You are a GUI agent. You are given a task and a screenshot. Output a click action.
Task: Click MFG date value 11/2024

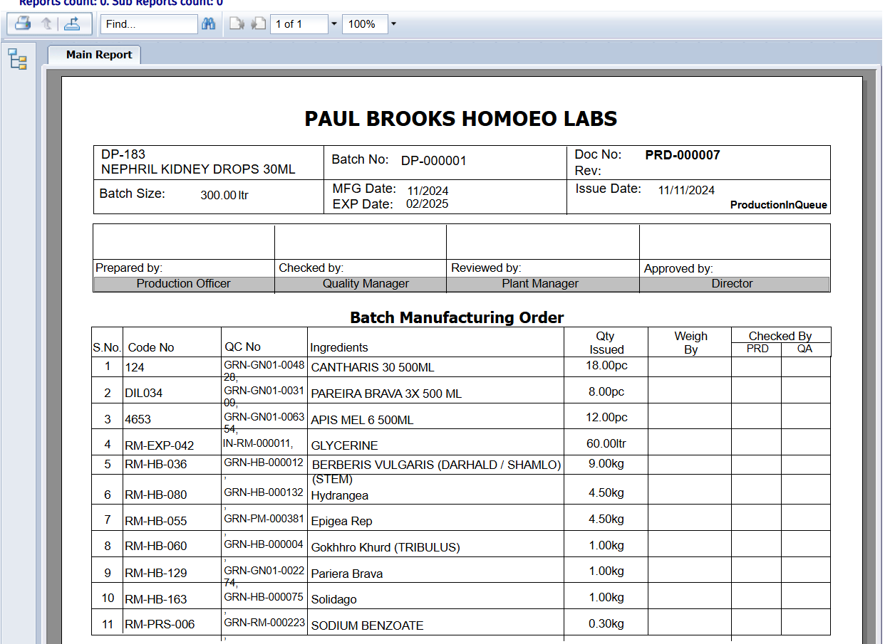point(428,191)
